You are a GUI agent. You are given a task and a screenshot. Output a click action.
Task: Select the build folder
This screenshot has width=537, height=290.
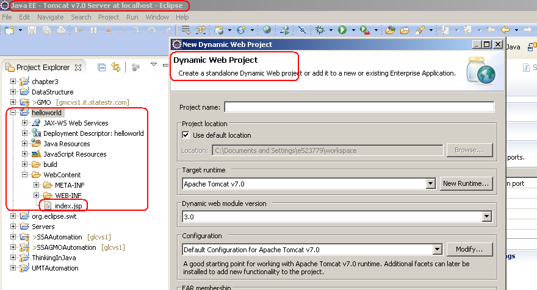click(50, 164)
